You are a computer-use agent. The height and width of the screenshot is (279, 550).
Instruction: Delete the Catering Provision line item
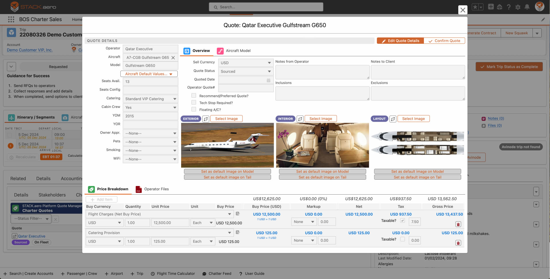click(x=458, y=243)
